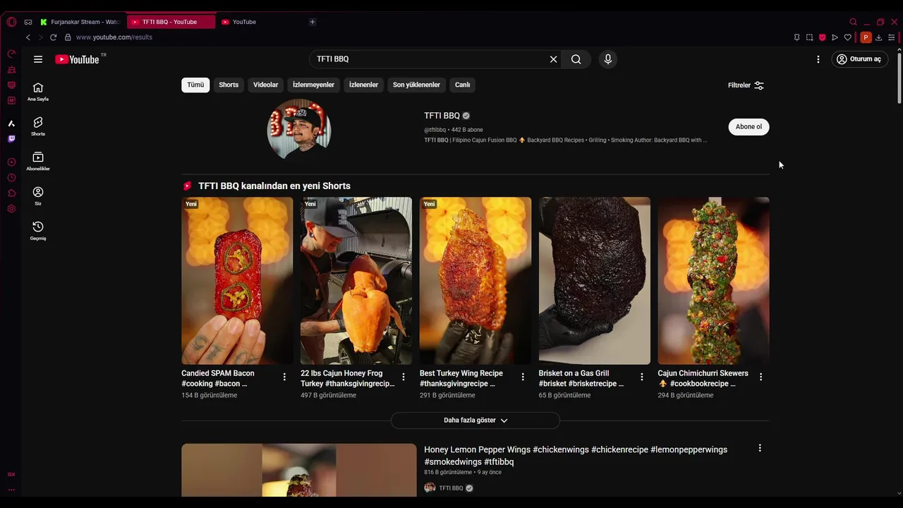The width and height of the screenshot is (903, 508).
Task: Select the İzlenmeyenler filter chip
Action: pyautogui.click(x=313, y=85)
